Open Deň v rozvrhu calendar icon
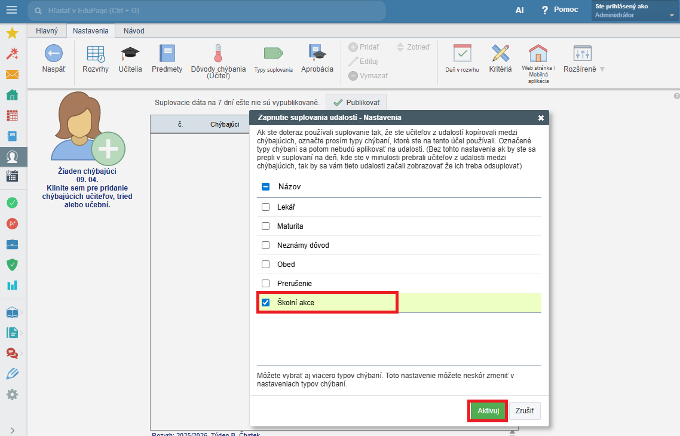Image resolution: width=680 pixels, height=436 pixels. pyautogui.click(x=462, y=54)
